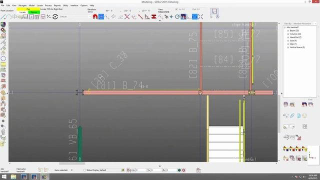The width and height of the screenshot is (320, 180).
Task: Click the yellow Pan button
Action: pos(28,9)
